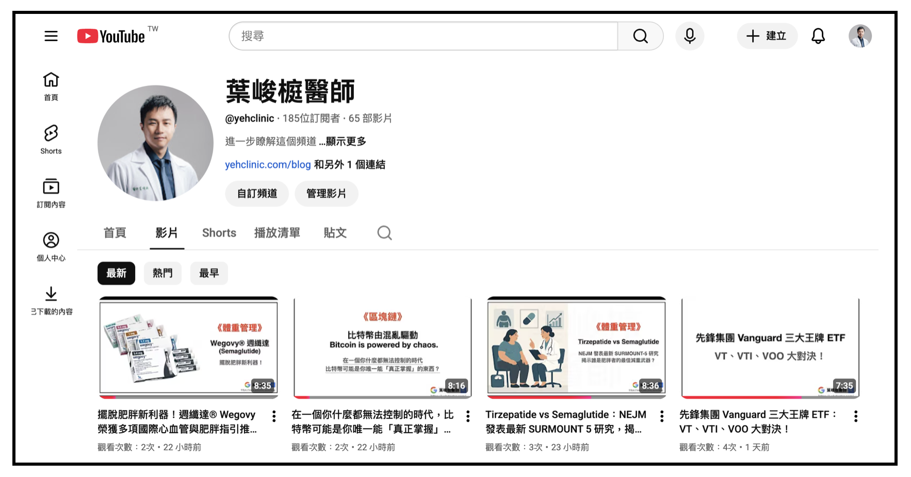The width and height of the screenshot is (911, 477).
Task: Switch to the 貼文 tab
Action: 335,233
